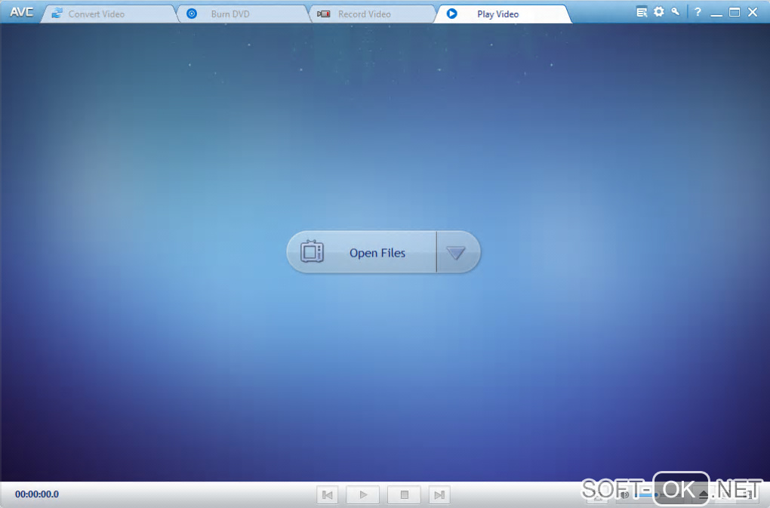770x508 pixels.
Task: Go to the Record Video tab
Action: (373, 14)
